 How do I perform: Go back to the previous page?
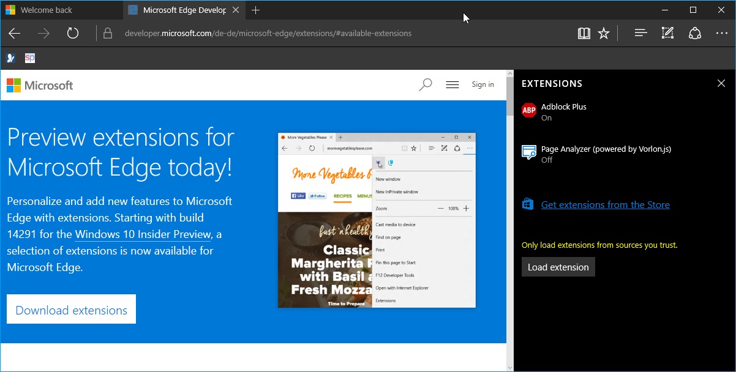click(15, 33)
